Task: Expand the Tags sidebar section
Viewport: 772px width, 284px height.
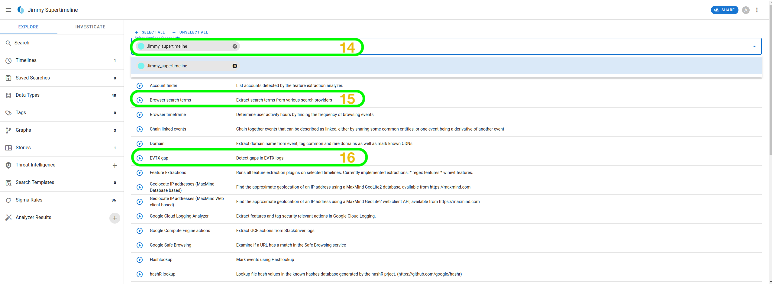Action: pos(62,113)
